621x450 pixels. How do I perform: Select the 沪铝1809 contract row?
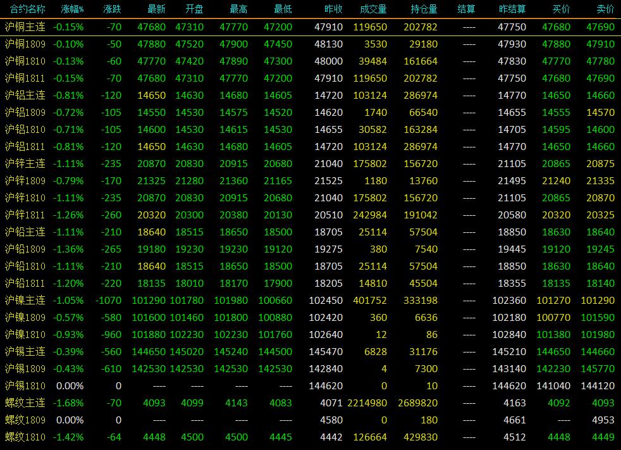point(310,112)
